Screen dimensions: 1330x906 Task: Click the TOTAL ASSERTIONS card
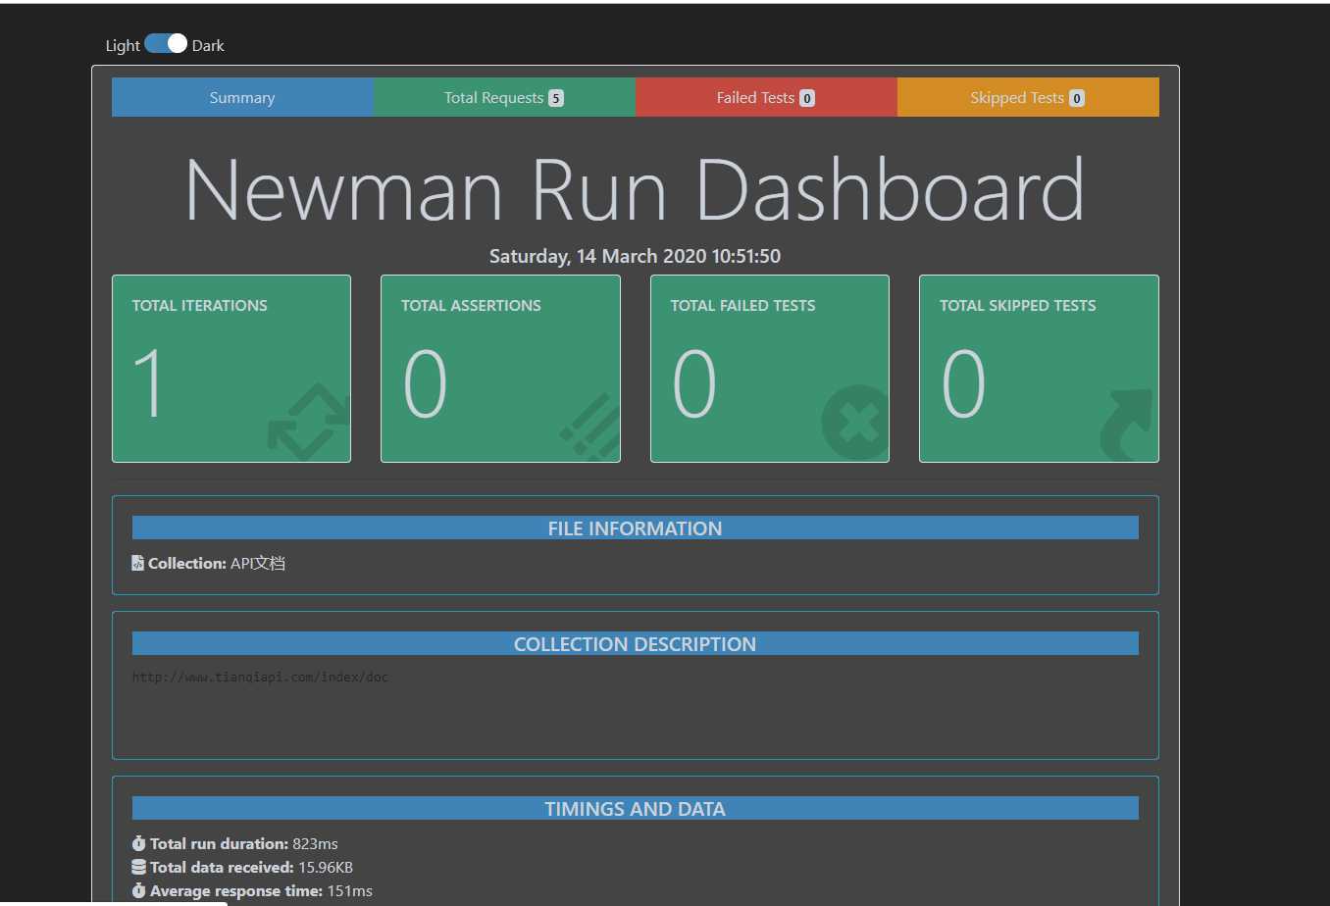pyautogui.click(x=500, y=369)
